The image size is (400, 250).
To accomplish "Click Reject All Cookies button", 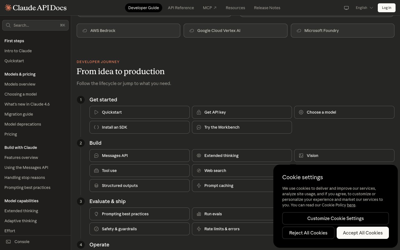I will tap(308, 233).
